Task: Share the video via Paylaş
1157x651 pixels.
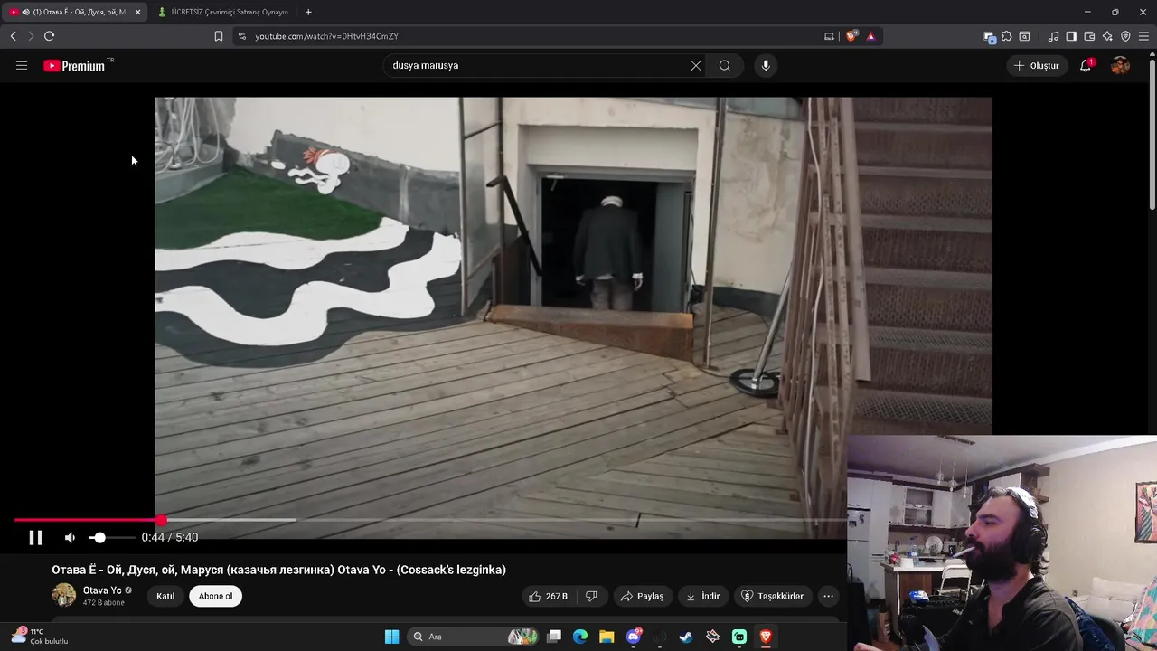Action: (643, 596)
